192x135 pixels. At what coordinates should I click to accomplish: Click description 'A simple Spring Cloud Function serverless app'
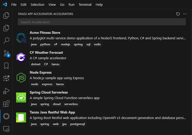click(65, 98)
